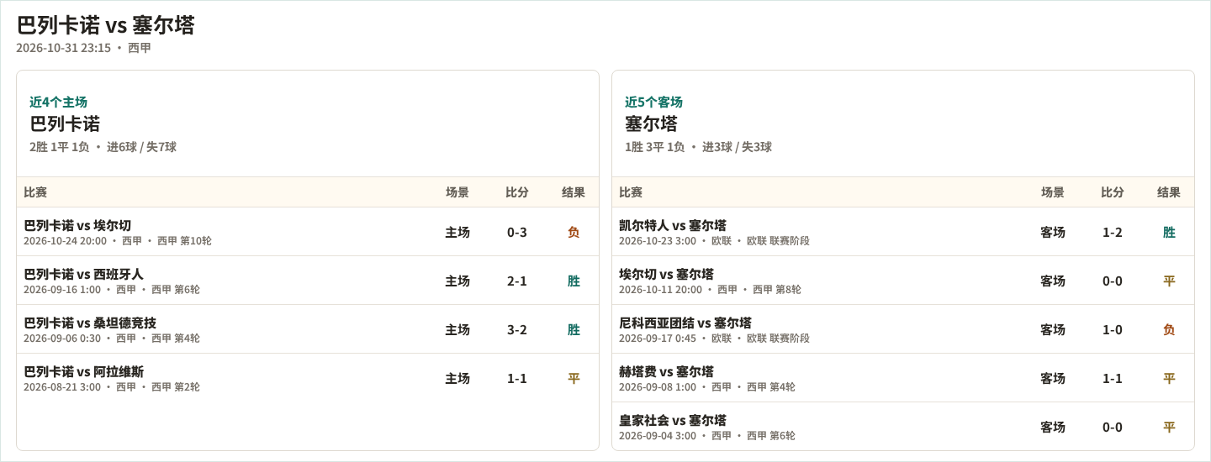Click the 1-1 score of 赫塔费 vs 塞尔塔
1211x462 pixels.
1113,378
